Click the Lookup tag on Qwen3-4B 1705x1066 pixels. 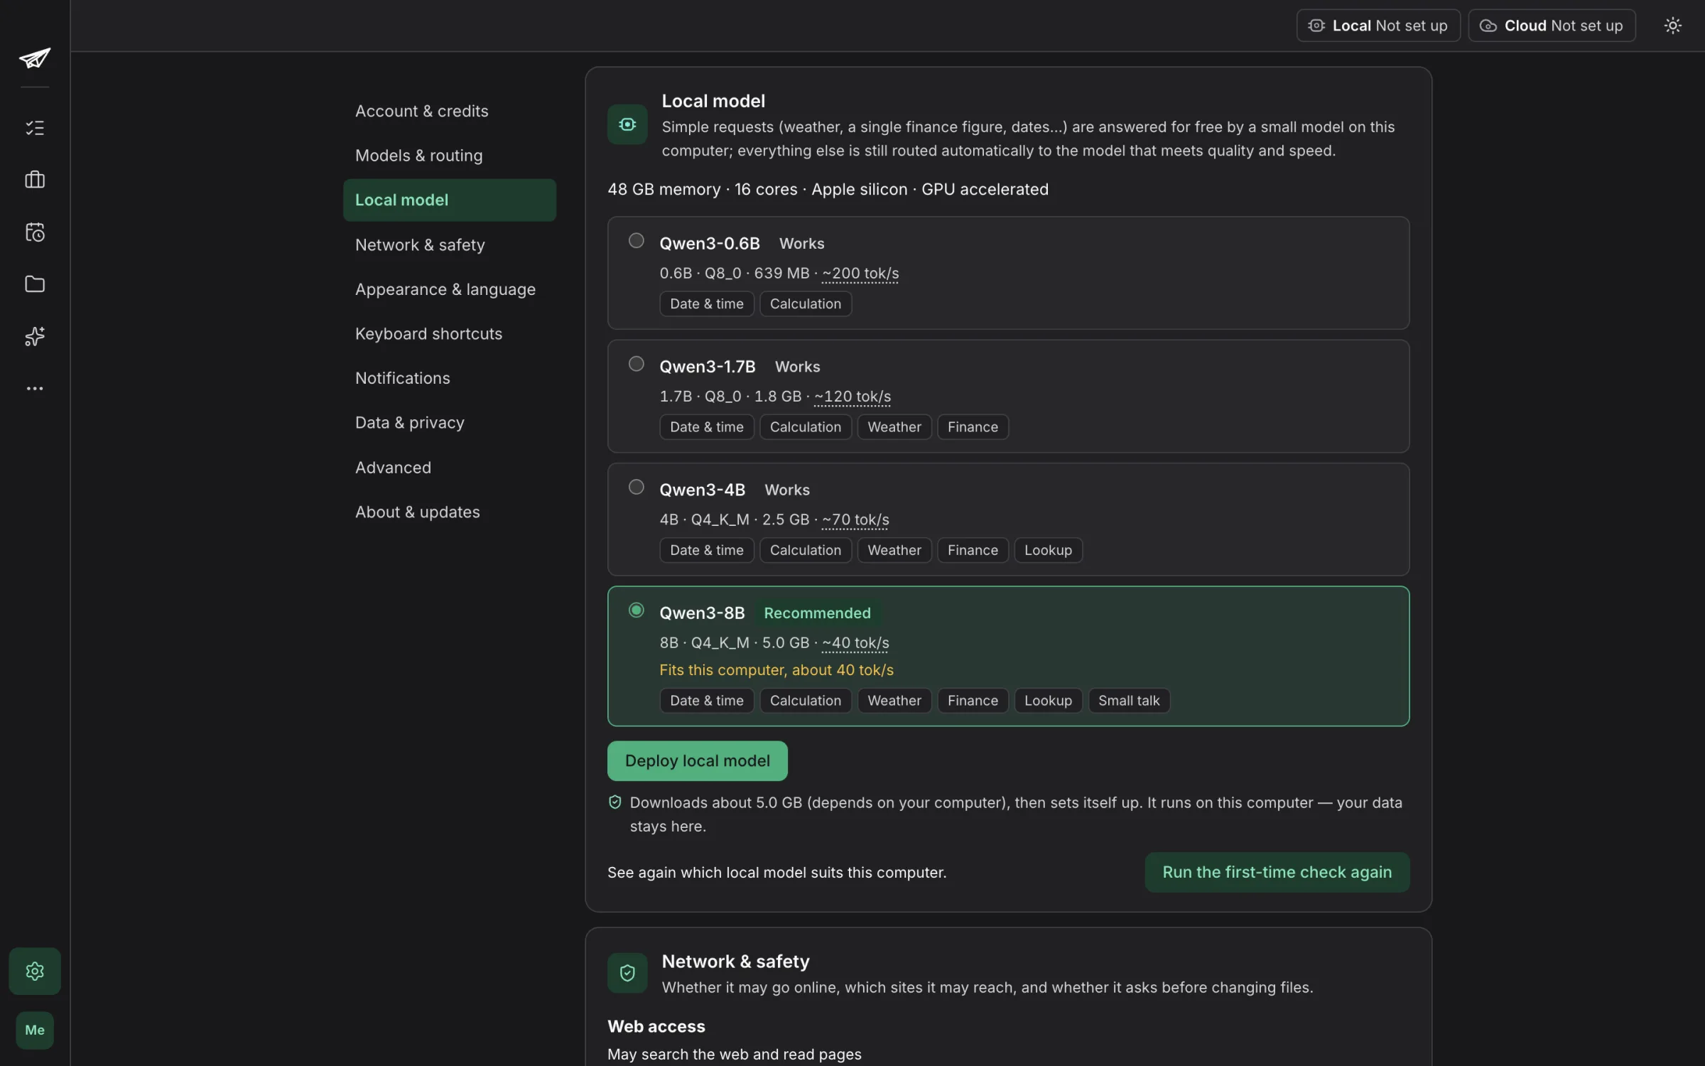[x=1048, y=550]
